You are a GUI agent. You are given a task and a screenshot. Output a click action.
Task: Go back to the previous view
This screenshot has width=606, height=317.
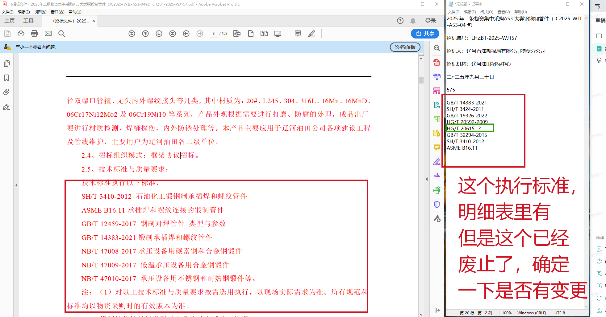[186, 34]
